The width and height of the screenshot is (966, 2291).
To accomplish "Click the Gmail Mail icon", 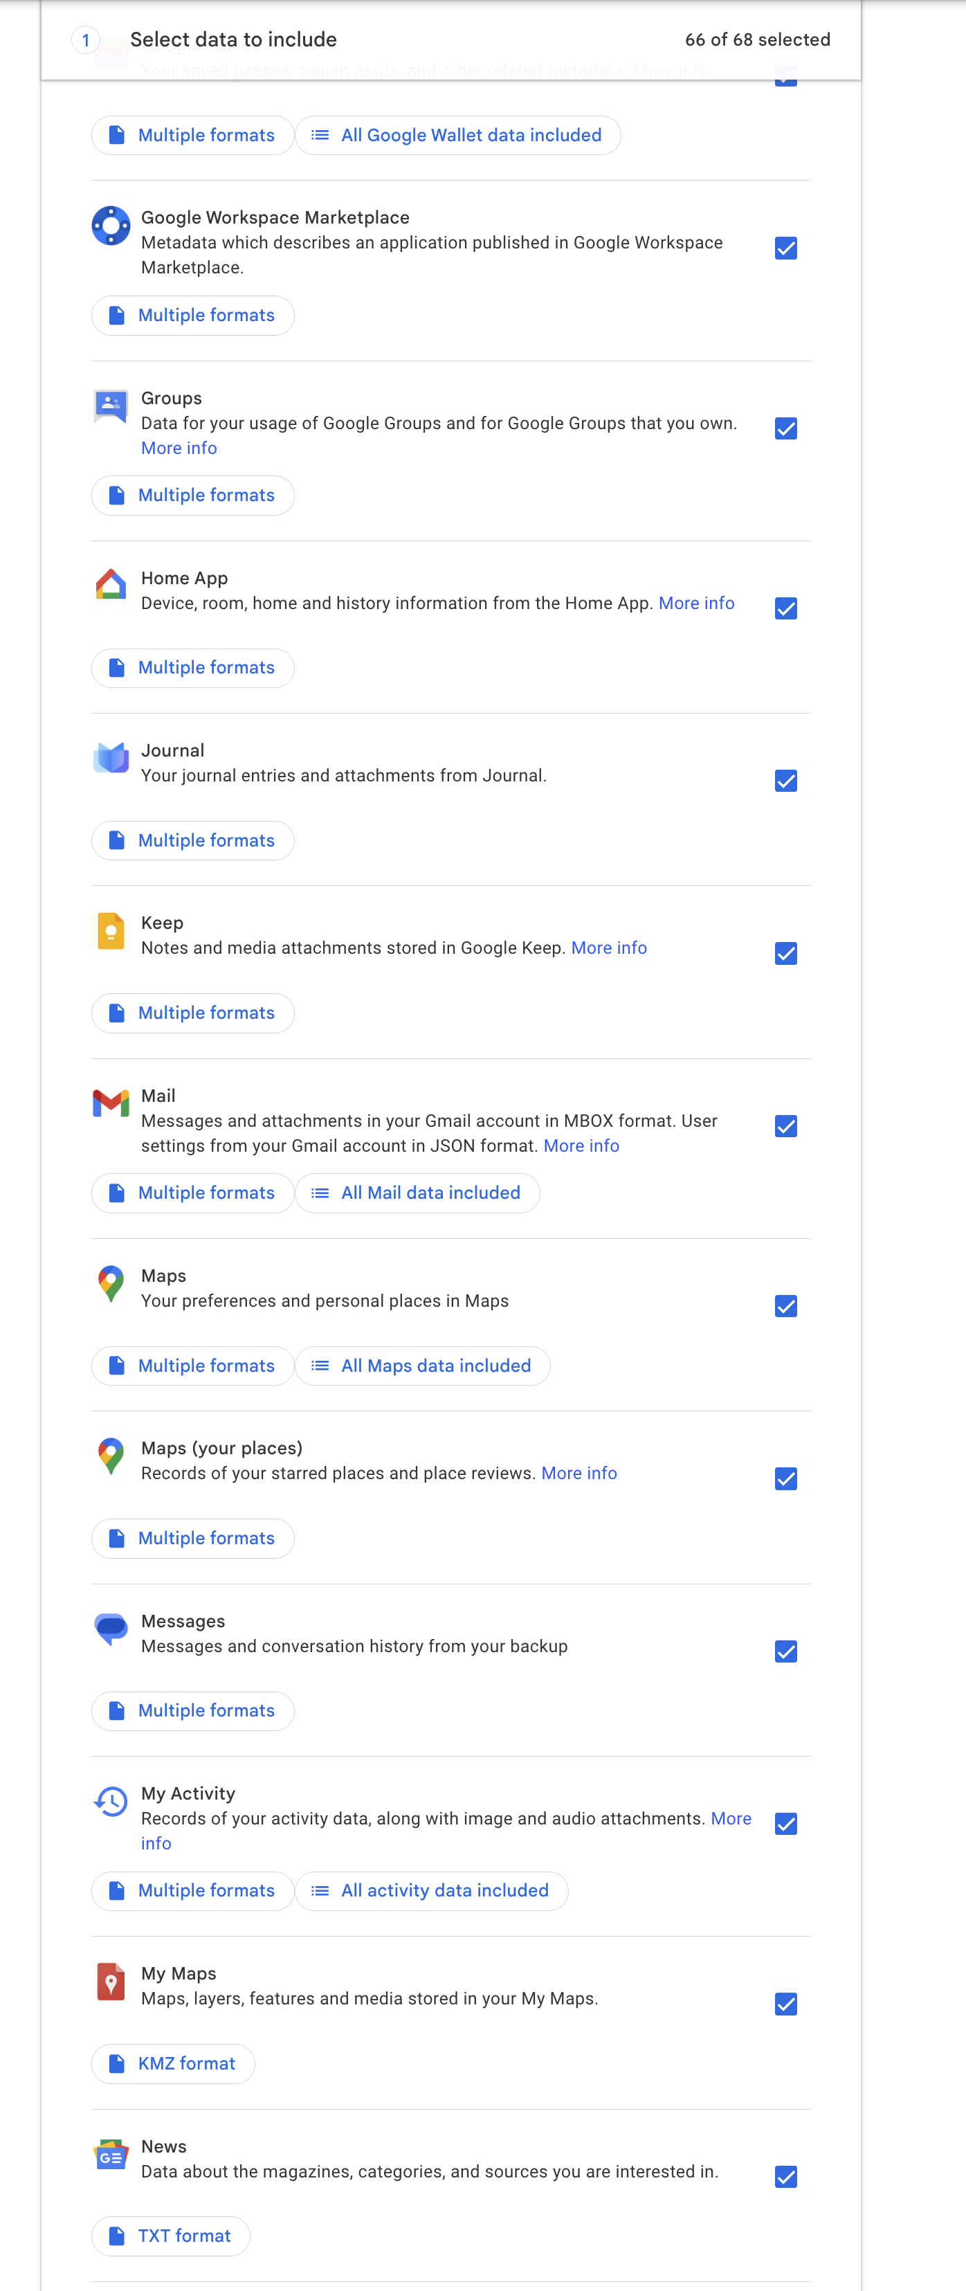I will click(x=111, y=1103).
